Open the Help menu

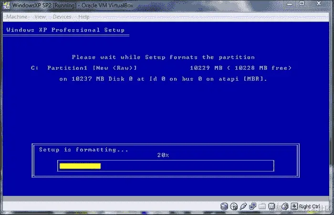[84, 17]
